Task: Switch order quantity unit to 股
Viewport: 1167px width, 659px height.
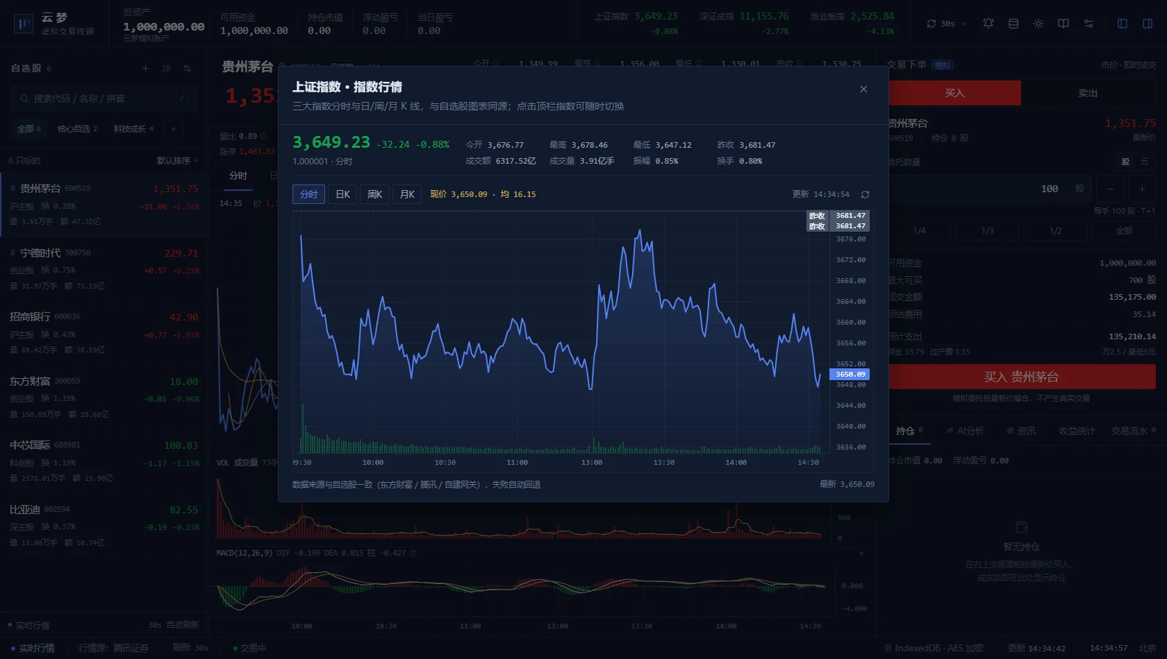Action: point(1125,162)
